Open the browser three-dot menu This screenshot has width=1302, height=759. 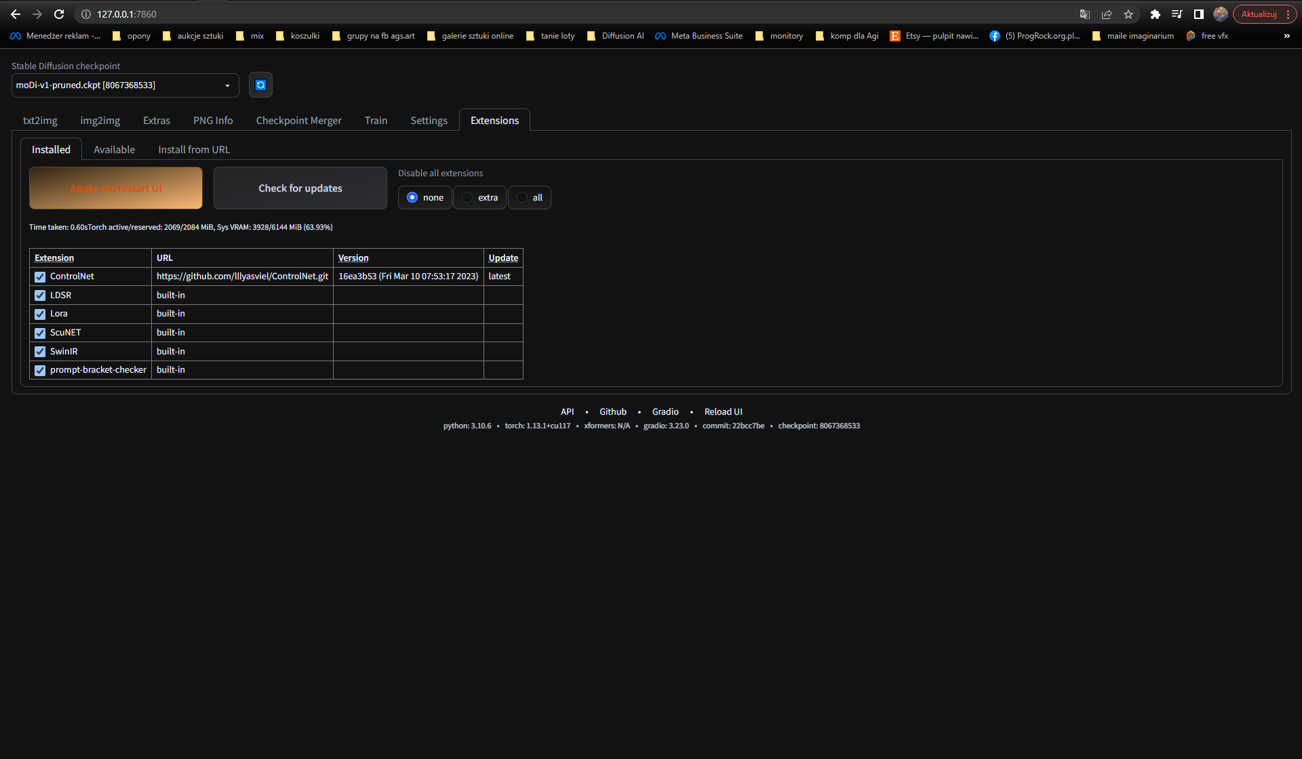click(x=1288, y=14)
